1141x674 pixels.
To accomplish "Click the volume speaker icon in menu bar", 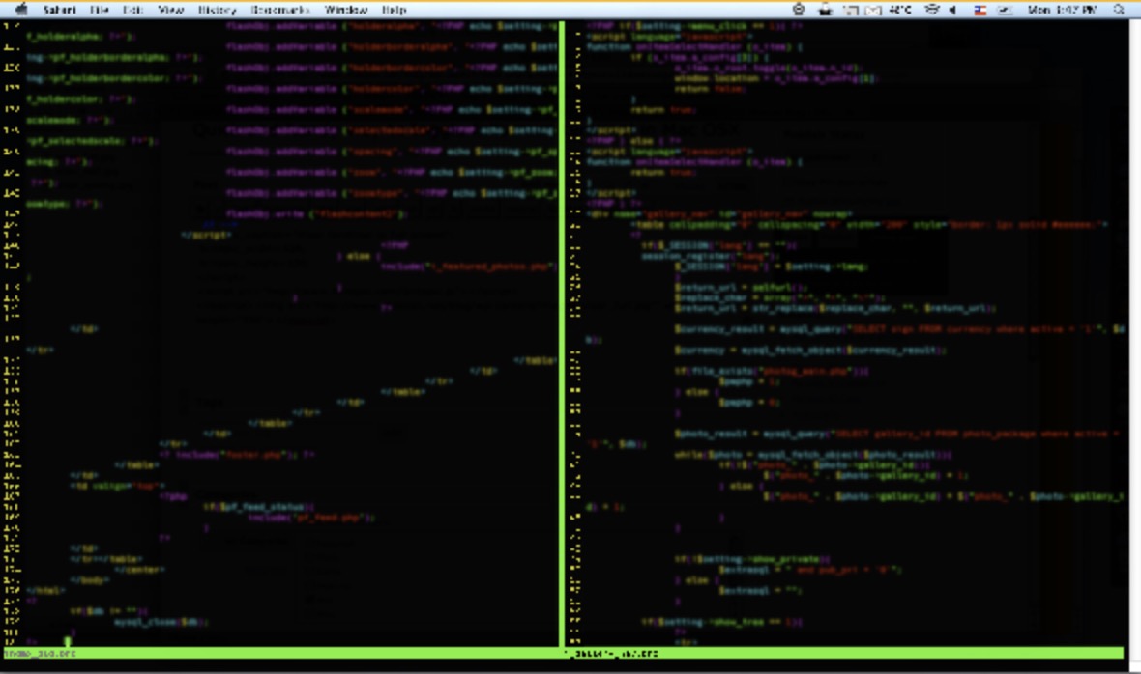I will click(x=953, y=10).
